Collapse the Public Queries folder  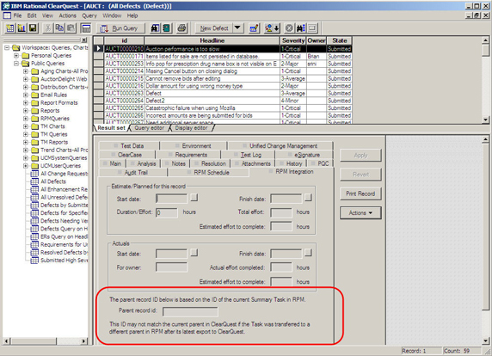pyautogui.click(x=16, y=64)
